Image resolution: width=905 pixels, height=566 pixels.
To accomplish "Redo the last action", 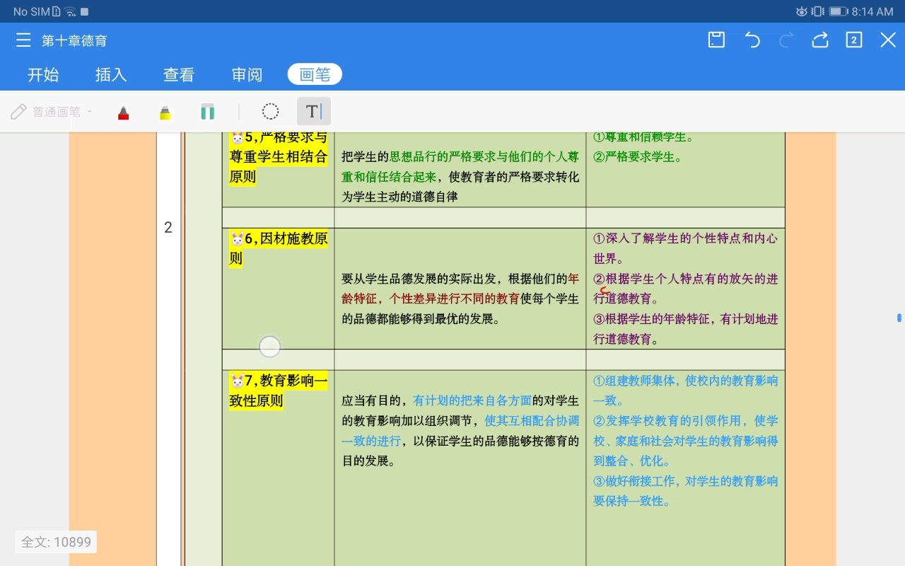I will tap(786, 40).
